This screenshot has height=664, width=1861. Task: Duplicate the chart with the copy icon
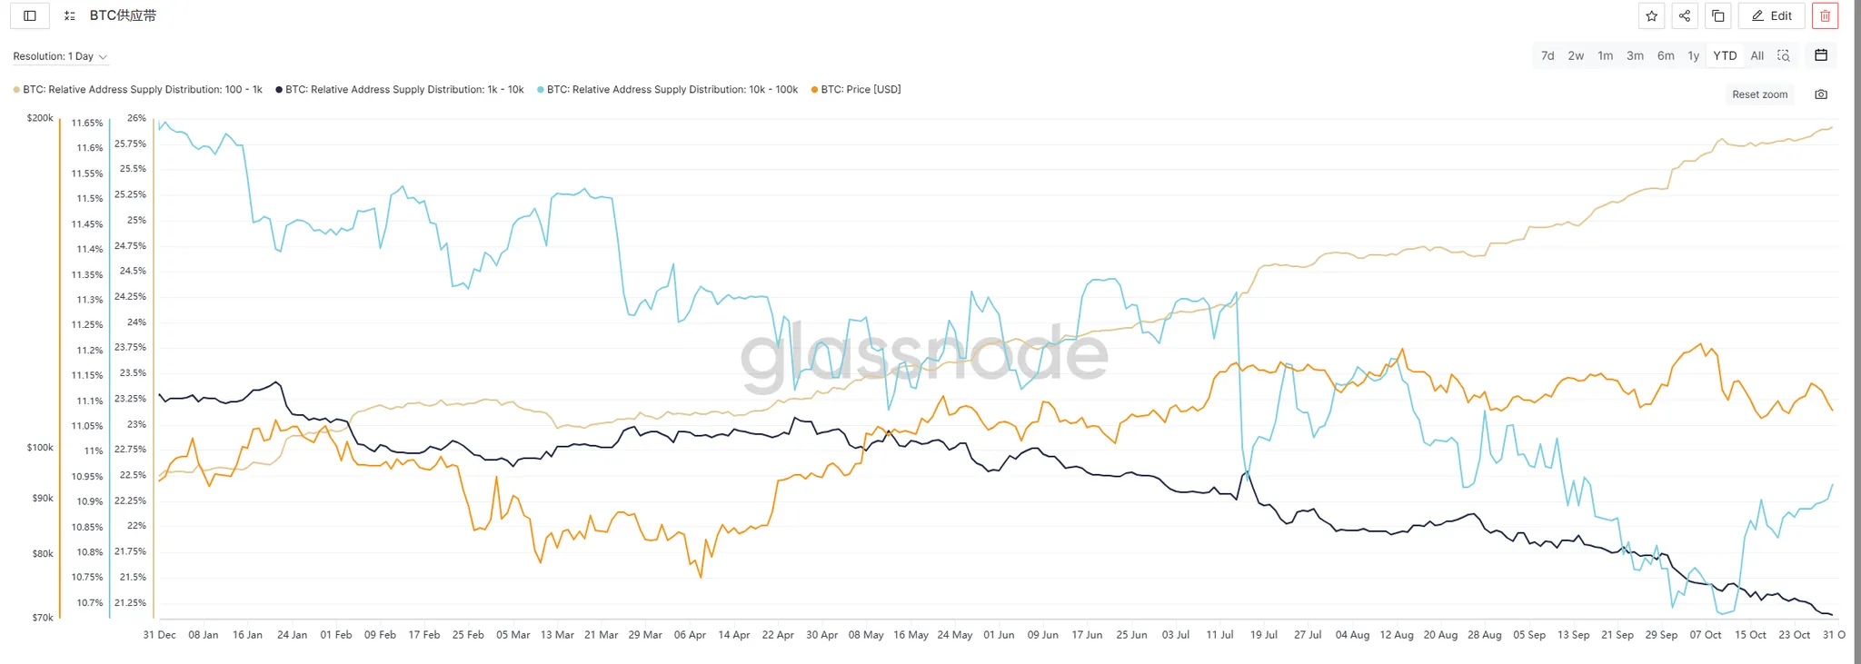pos(1717,15)
